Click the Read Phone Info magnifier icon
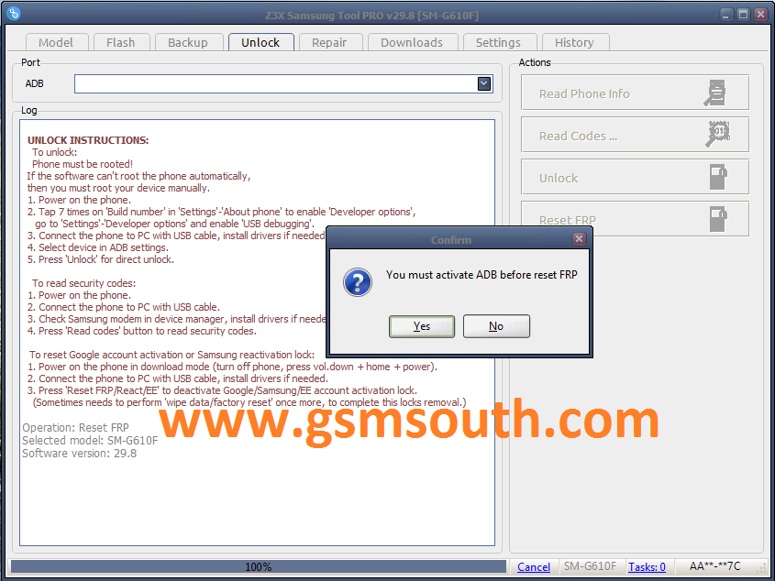This screenshot has height=581, width=775. (x=714, y=93)
